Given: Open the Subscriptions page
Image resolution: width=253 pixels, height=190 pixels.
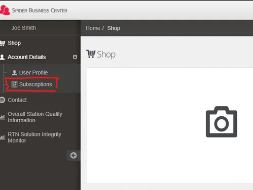Looking at the screenshot, I should pos(35,84).
